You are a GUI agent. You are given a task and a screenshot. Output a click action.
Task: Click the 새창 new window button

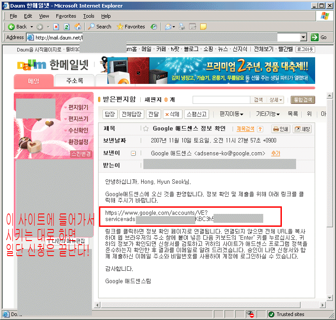point(302,129)
